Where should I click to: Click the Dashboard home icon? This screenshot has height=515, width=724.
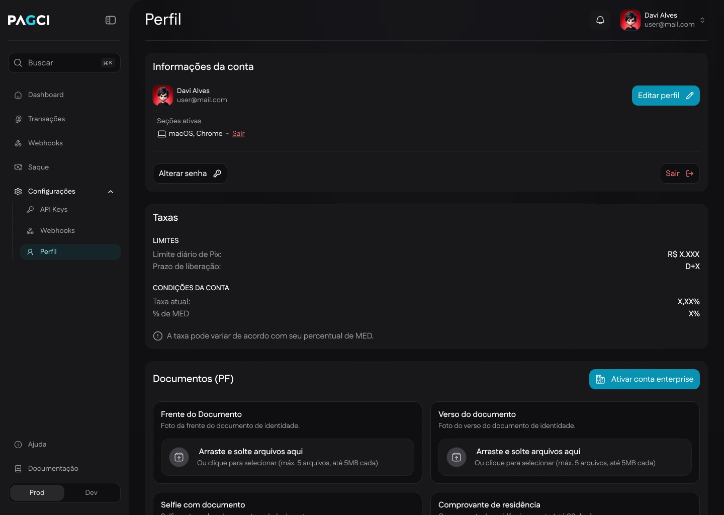coord(18,95)
